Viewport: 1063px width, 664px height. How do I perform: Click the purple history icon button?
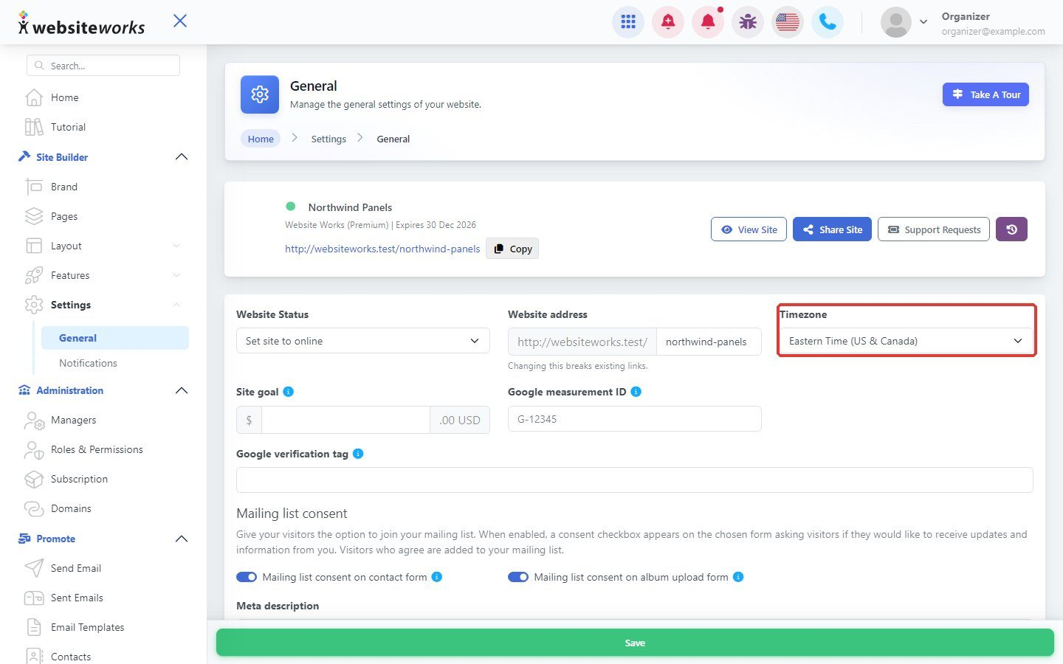[x=1011, y=229]
